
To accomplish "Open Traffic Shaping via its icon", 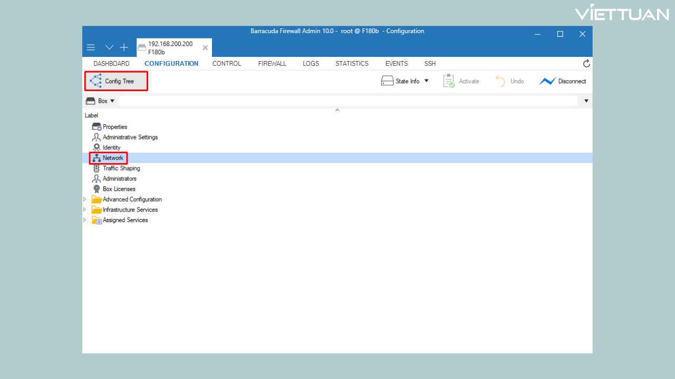I will click(x=97, y=168).
